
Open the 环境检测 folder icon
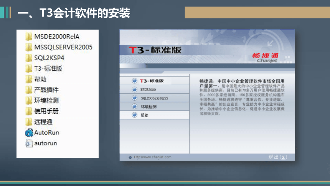(x=29, y=101)
